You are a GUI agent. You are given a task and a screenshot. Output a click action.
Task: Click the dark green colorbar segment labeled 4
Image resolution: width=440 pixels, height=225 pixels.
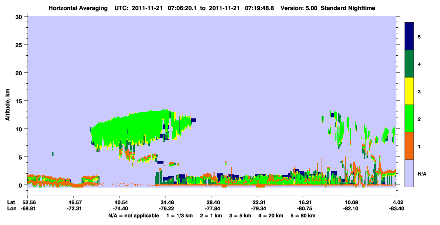point(409,64)
